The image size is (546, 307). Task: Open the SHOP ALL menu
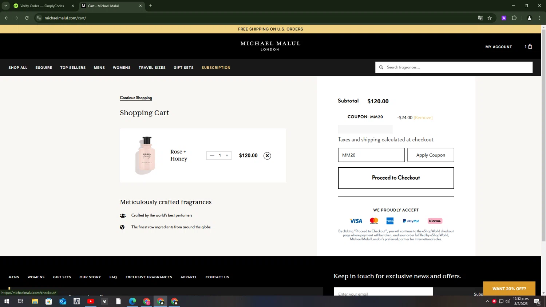[x=18, y=68]
